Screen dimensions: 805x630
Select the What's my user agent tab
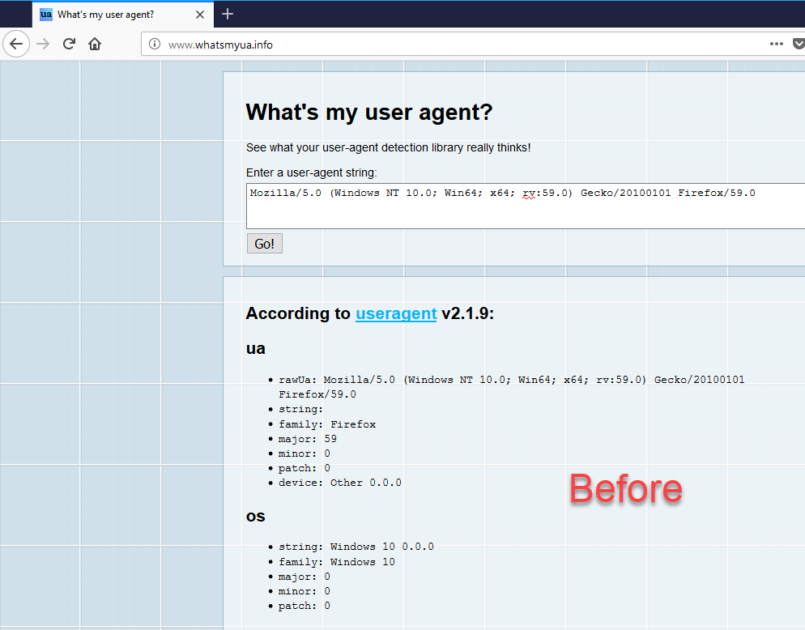[x=123, y=15]
